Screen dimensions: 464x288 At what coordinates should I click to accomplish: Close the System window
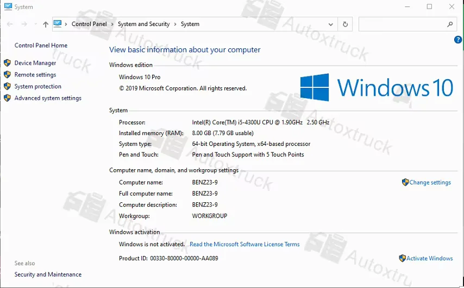(x=452, y=7)
